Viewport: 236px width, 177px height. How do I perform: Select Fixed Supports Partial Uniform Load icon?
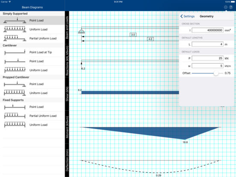[15, 116]
